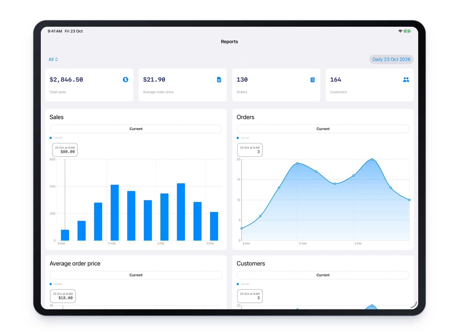Click the 5 PM bar in Sales chart

[214, 226]
